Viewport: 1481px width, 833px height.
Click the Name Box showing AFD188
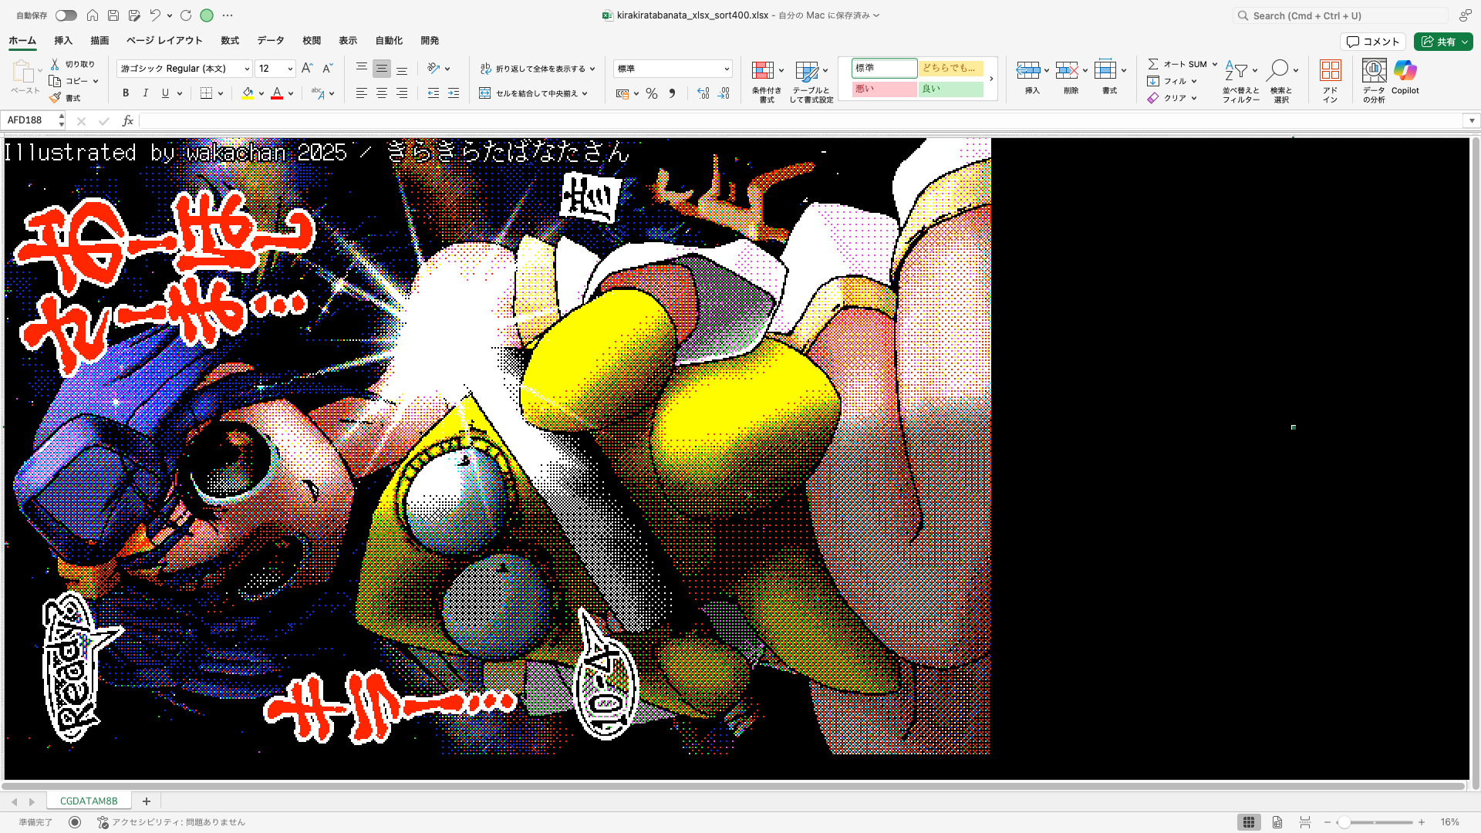click(x=33, y=120)
